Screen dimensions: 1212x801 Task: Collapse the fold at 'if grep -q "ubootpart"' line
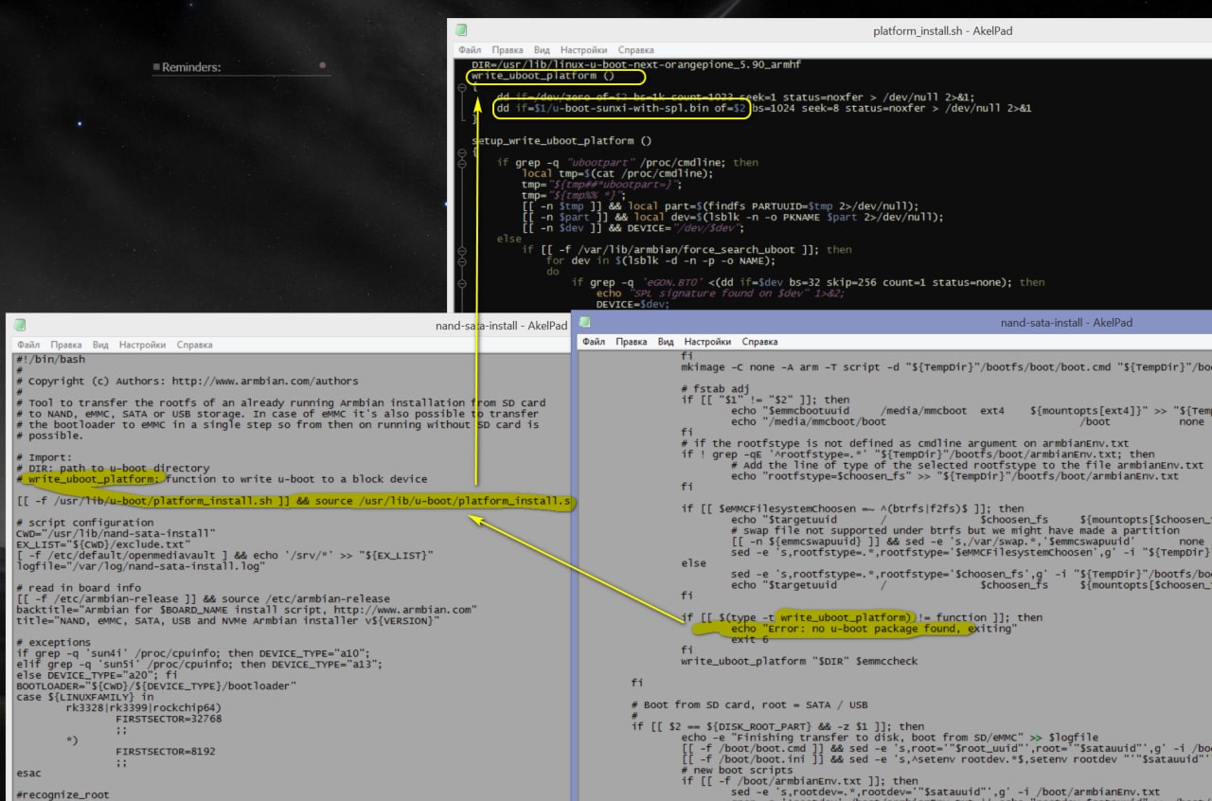click(x=460, y=163)
